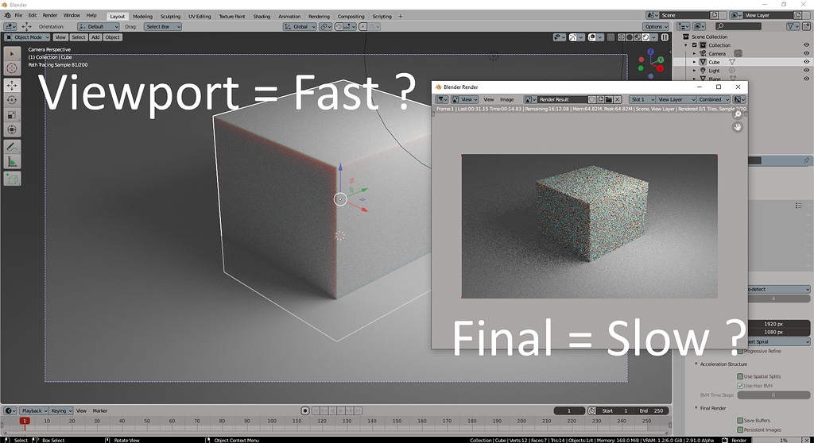The image size is (814, 443).
Task: Click the X axis on navigation gizmo
Action: click(661, 68)
